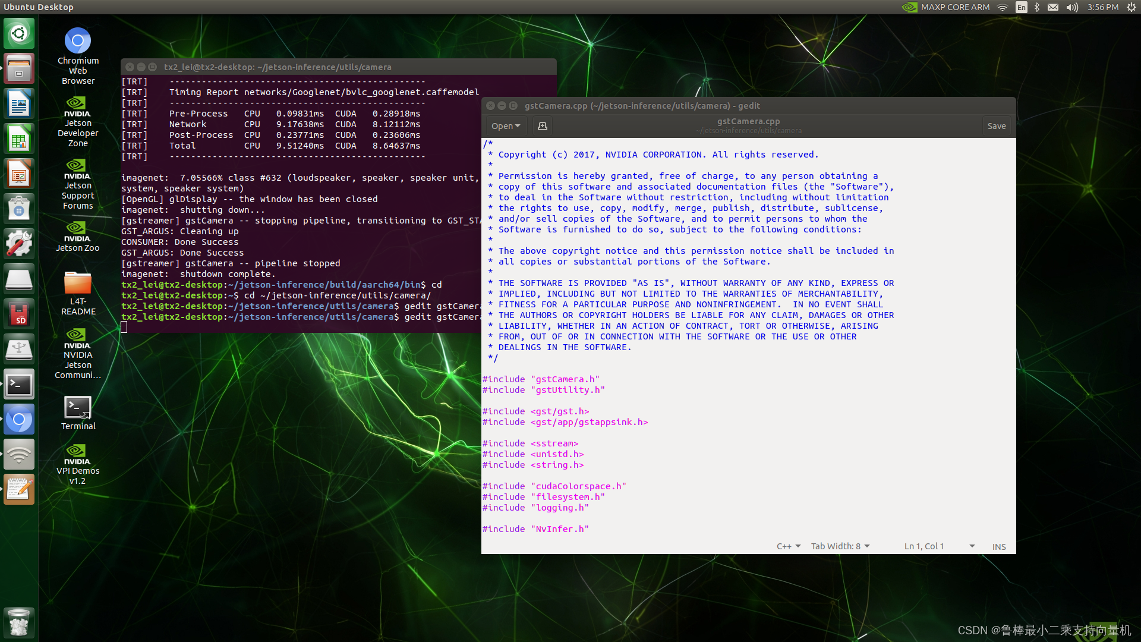Click the new document icon in gedit

[x=542, y=126]
